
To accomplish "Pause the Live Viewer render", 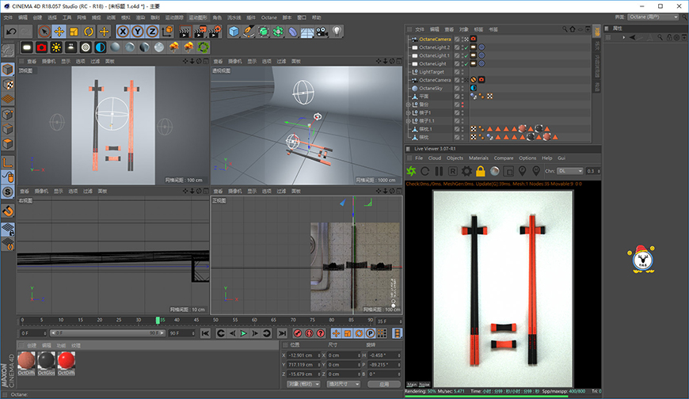I will pos(439,171).
